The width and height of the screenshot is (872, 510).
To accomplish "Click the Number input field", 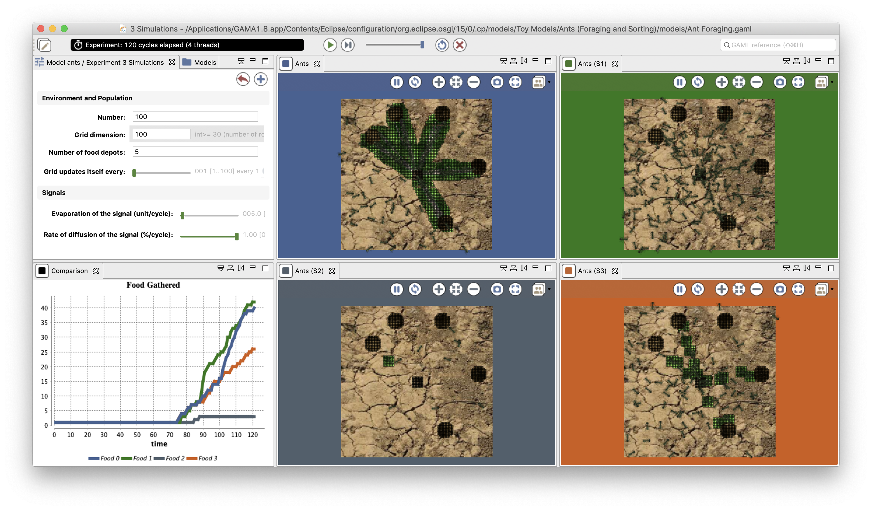I will tap(195, 117).
